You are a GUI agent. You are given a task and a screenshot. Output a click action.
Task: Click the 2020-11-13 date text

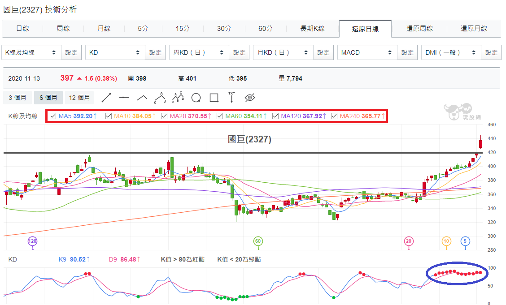point(24,78)
